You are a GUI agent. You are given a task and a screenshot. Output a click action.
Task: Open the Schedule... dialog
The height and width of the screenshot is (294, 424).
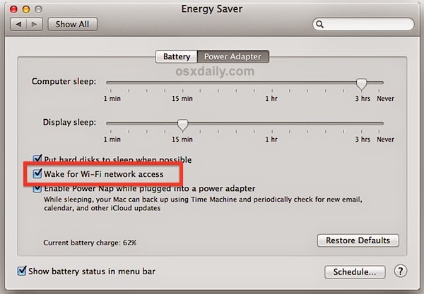(355, 272)
